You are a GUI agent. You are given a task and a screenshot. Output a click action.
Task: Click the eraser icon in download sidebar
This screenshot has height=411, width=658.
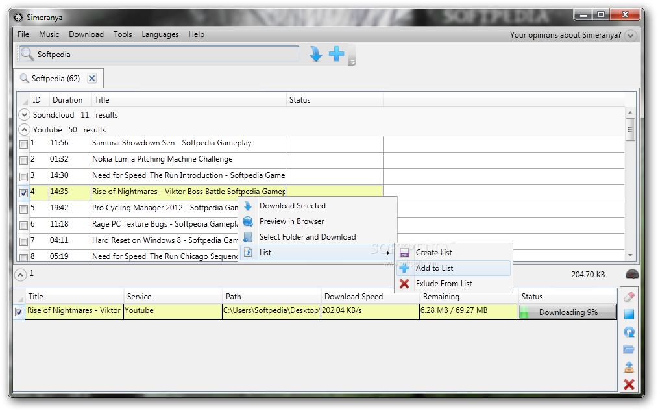pos(629,297)
